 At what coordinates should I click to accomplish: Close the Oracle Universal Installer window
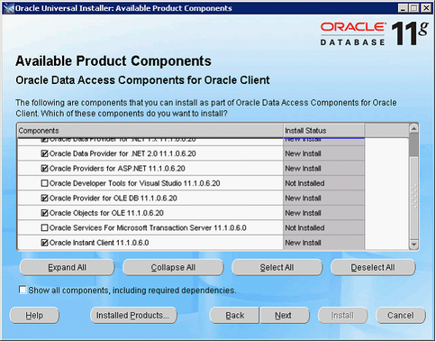pyautogui.click(x=426, y=8)
